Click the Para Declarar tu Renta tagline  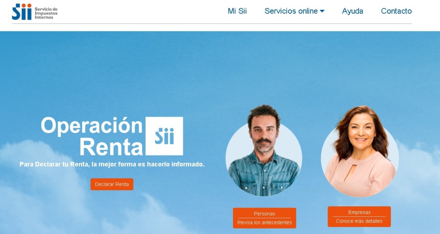[112, 164]
